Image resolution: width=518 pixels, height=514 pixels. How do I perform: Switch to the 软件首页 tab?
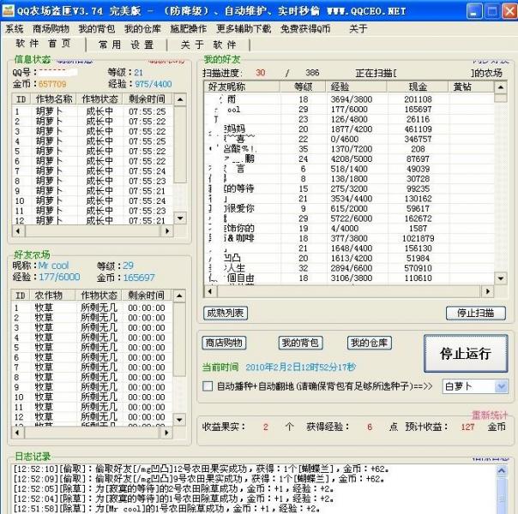coord(43,44)
